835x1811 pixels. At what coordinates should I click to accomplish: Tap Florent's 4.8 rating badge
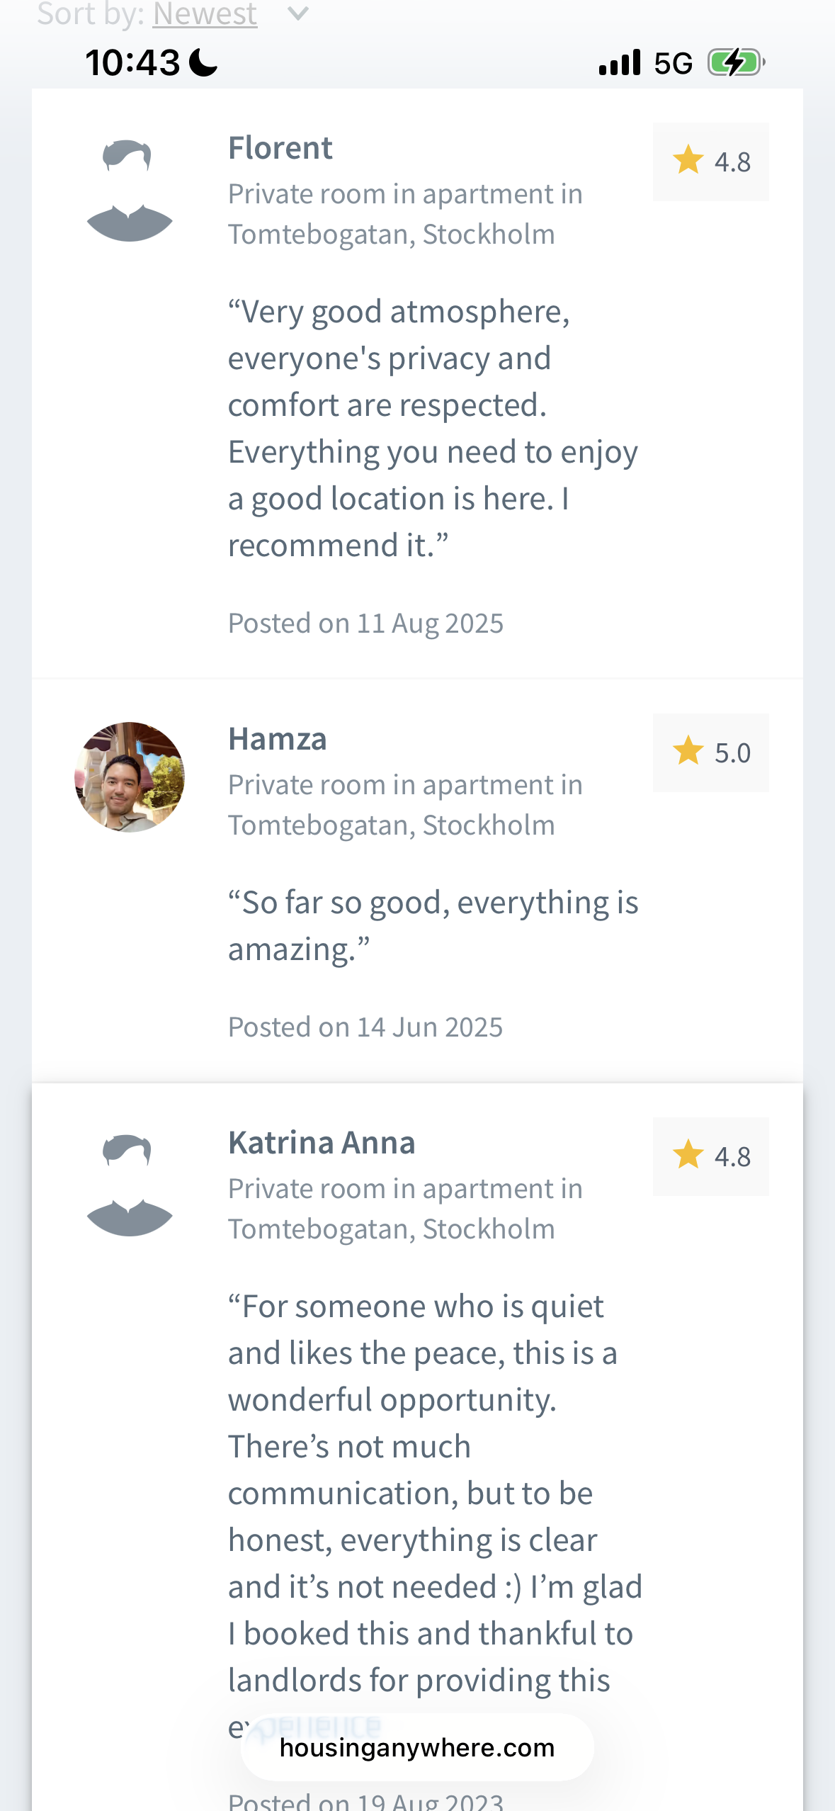pos(710,162)
